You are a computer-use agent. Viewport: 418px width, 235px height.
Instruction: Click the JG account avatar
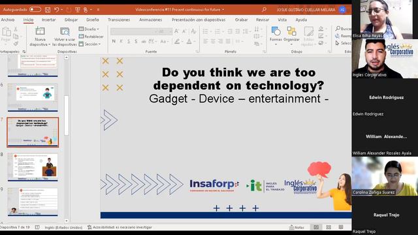(342, 10)
